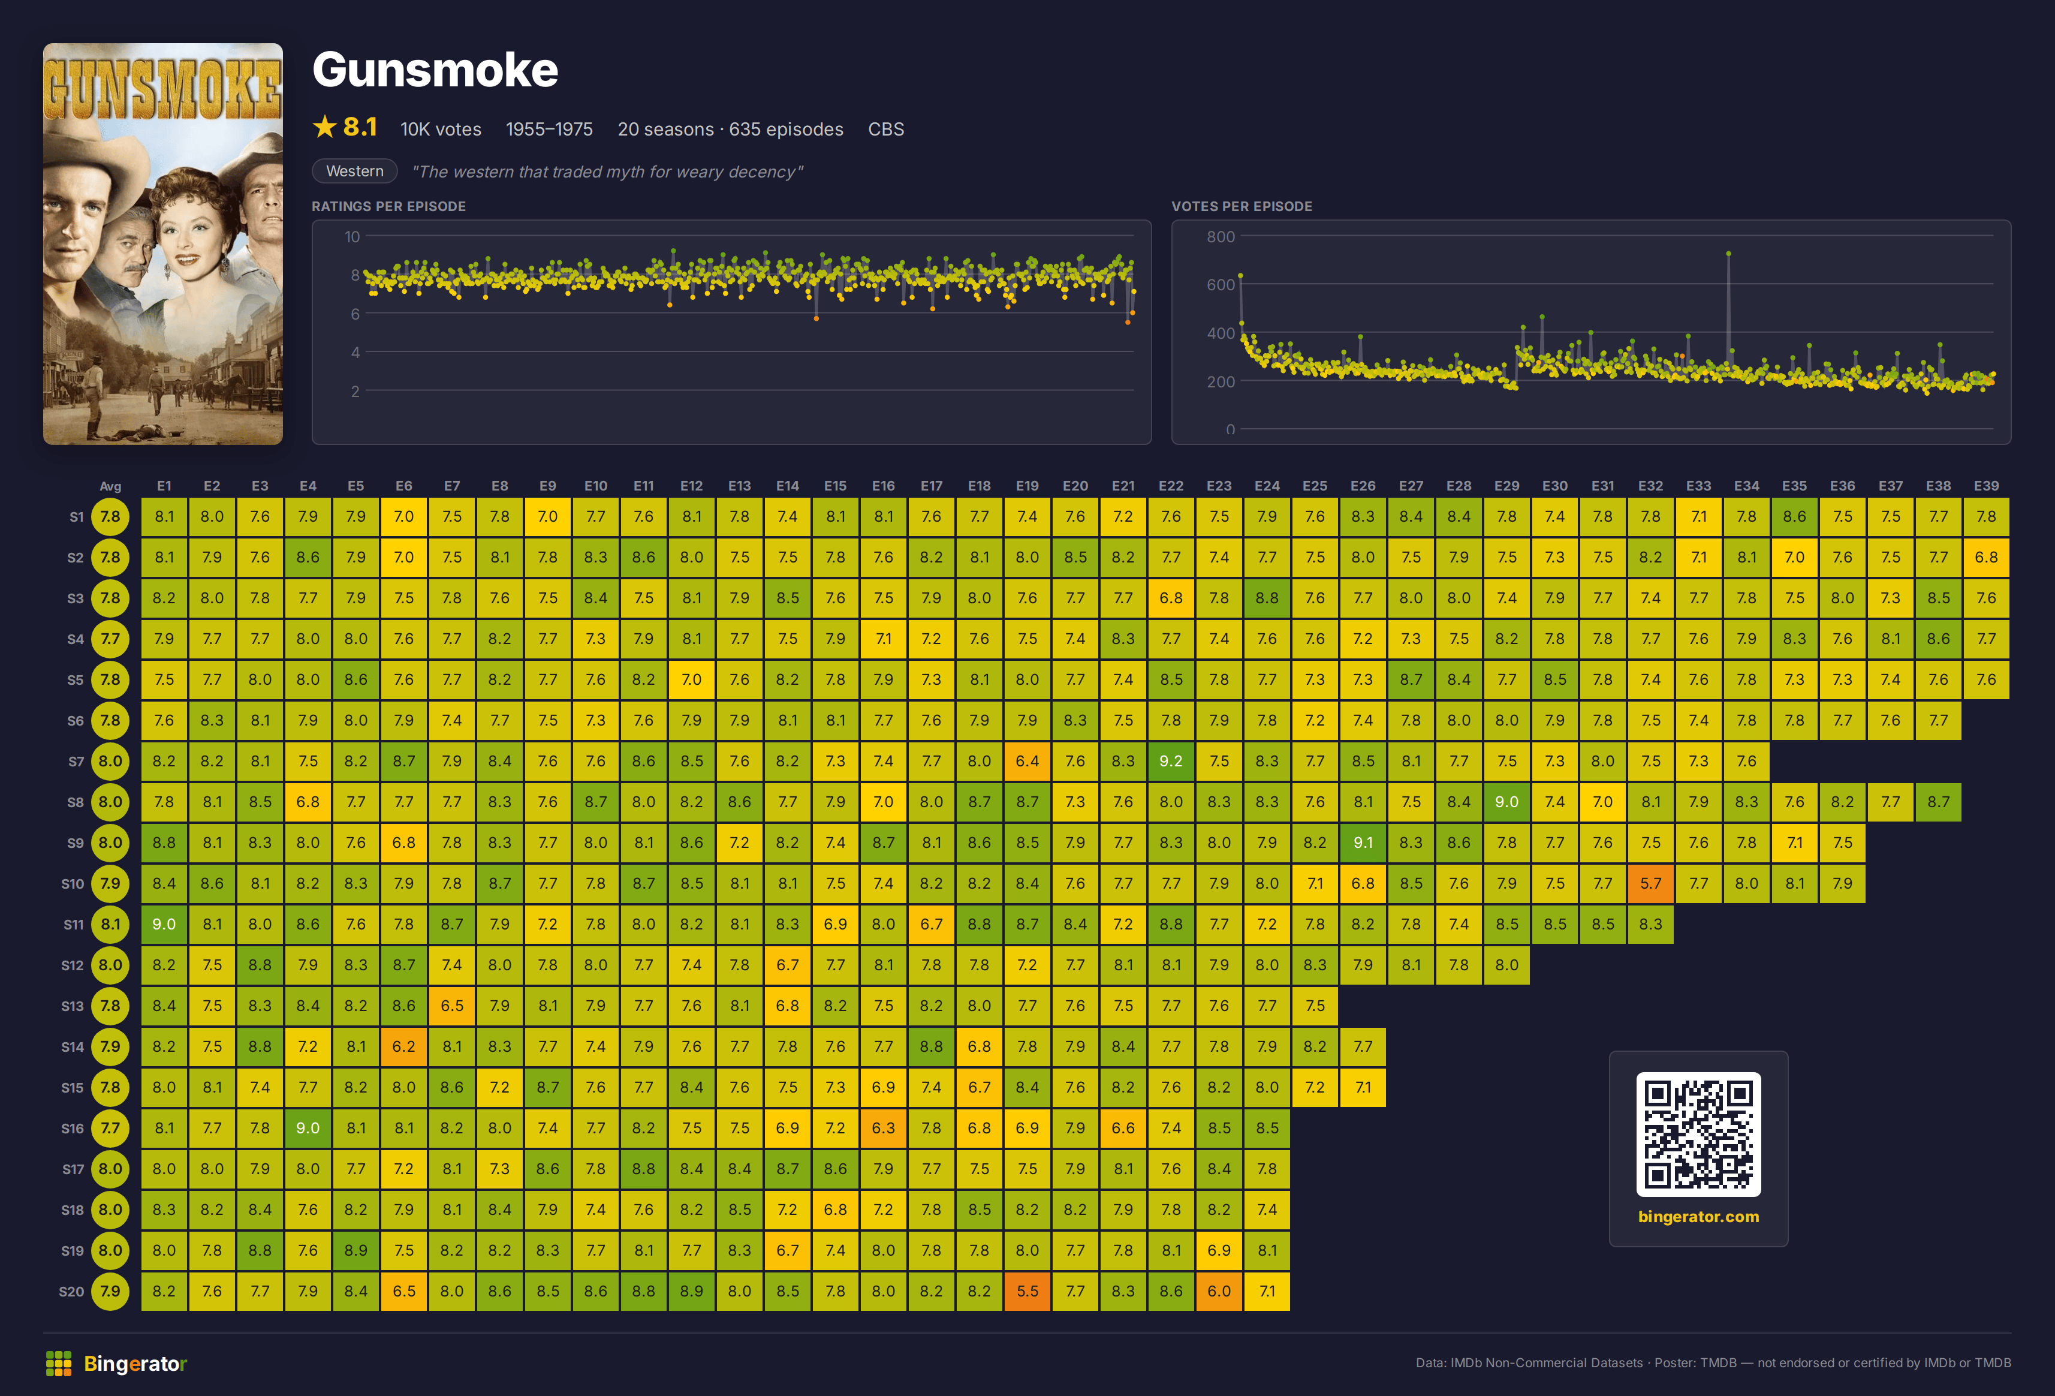Viewport: 2055px width, 1396px height.
Task: Click the Ratings Per Episode chart
Action: point(731,332)
